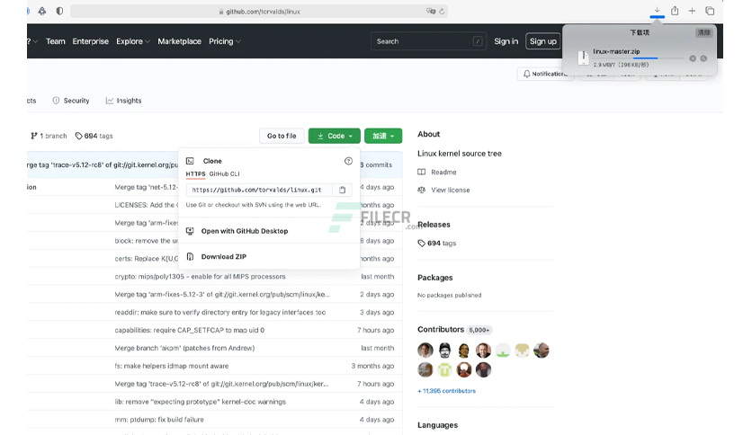Click the translate icon in address bar
Viewport: 752px width, 435px height.
tap(431, 11)
